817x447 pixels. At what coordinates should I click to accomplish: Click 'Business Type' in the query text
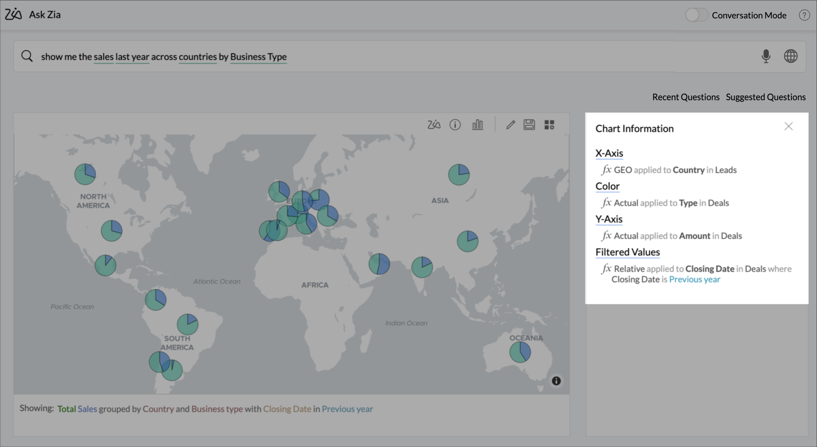(x=258, y=57)
